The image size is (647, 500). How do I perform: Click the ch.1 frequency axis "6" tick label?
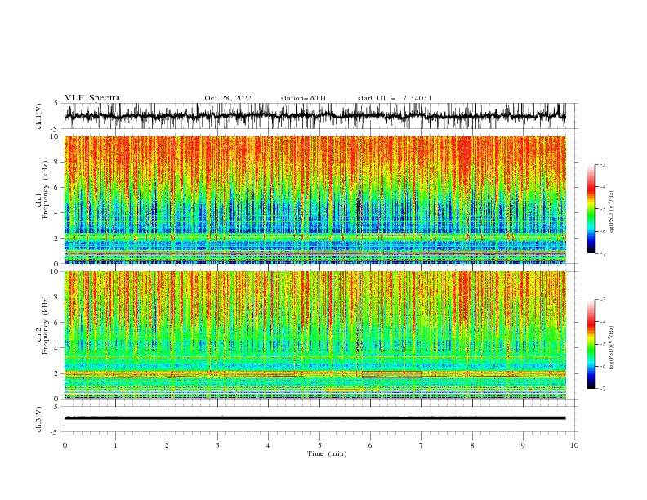(x=56, y=187)
